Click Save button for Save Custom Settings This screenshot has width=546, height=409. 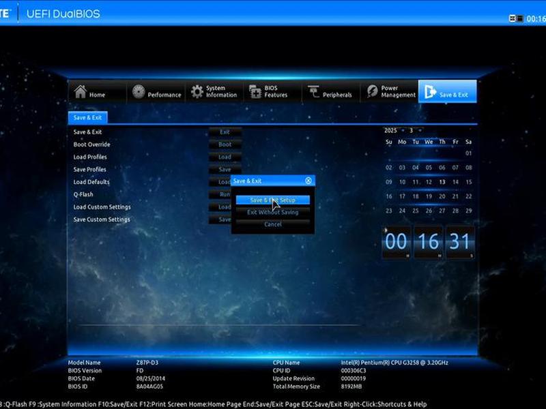220,219
